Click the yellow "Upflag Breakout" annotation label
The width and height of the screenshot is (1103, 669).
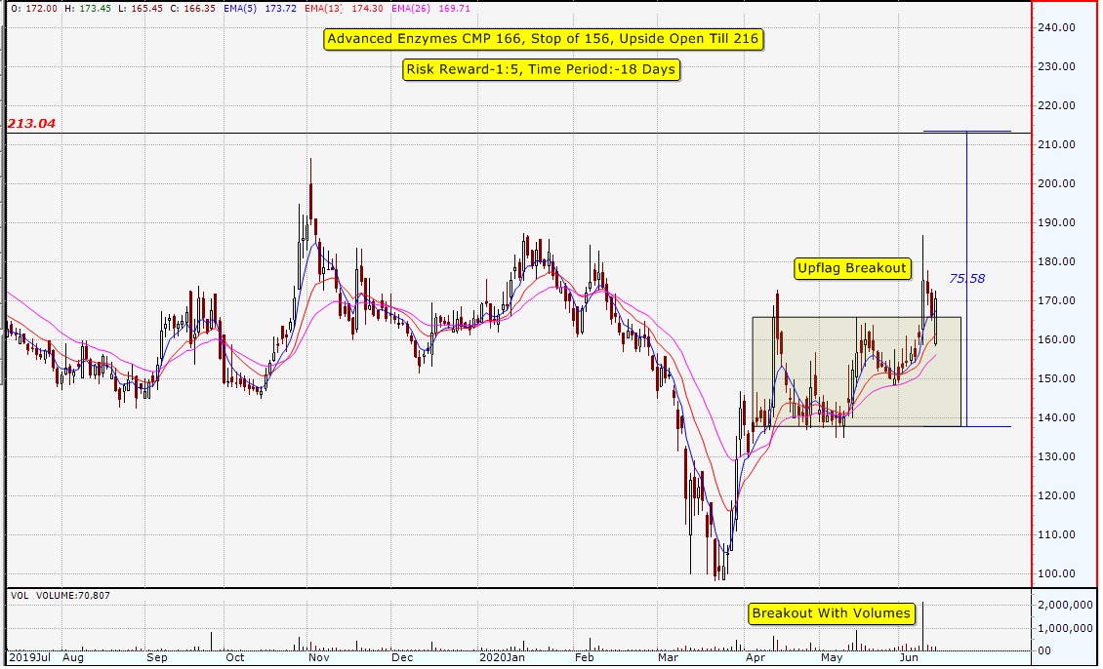852,268
